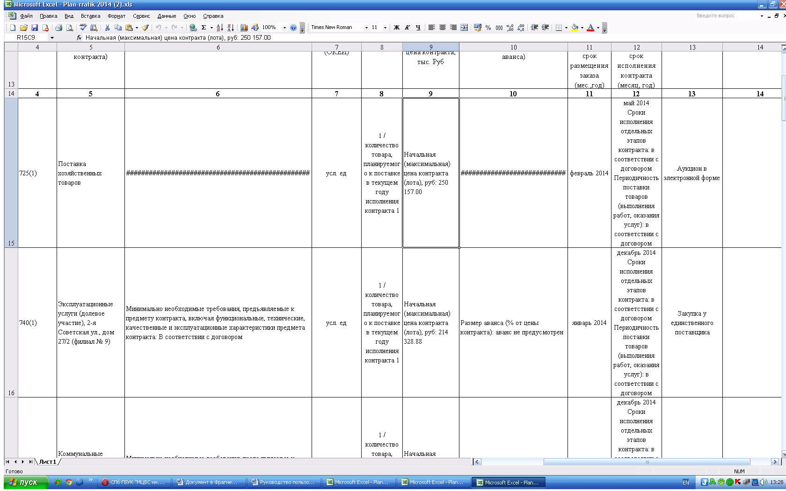Insert a hyperlink using the globe icon

tap(193, 28)
